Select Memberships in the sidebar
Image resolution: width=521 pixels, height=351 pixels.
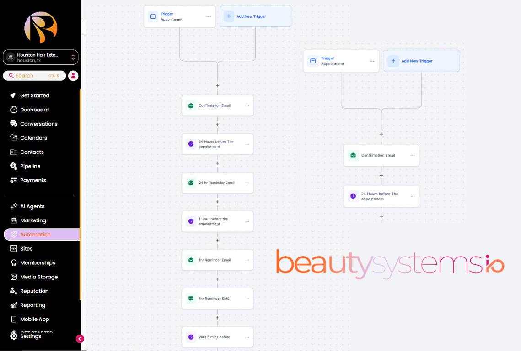(38, 263)
